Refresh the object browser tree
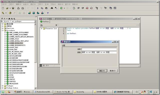160x95 pixels. (x=2, y=19)
